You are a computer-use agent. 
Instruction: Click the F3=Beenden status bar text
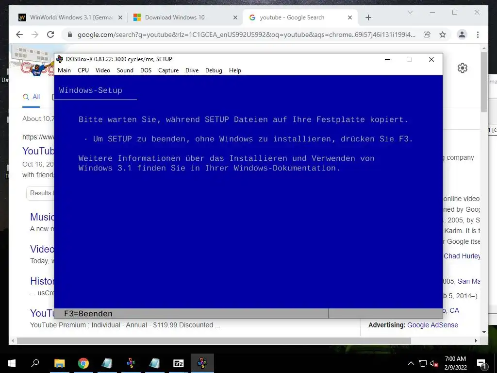click(88, 314)
